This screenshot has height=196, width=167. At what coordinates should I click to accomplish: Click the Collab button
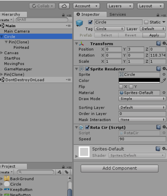coord(42,6)
